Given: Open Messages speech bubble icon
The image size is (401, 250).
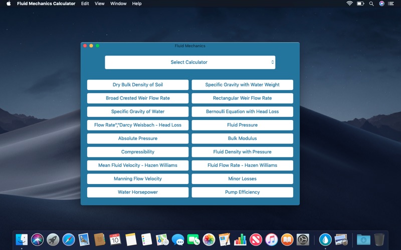Looking at the screenshot, I should coord(178,239).
